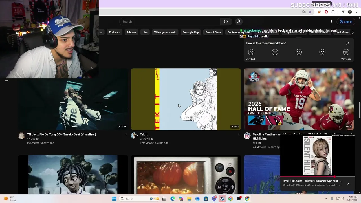
Task: Select the Drum & Bass chip
Action: [x=213, y=32]
